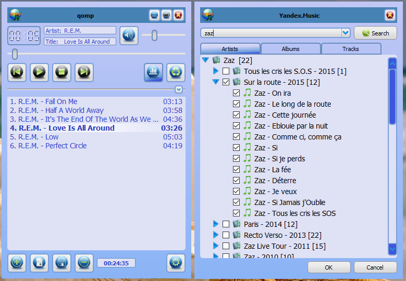Check Zaz Live Tour - 2011 album

pos(226,246)
